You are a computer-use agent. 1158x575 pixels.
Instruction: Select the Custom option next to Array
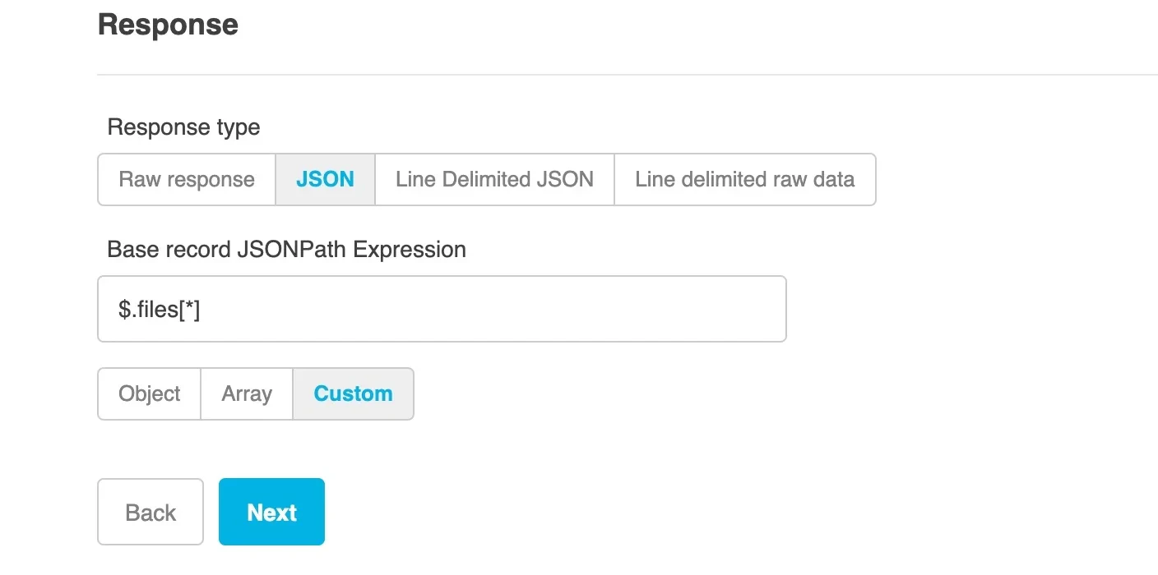pyautogui.click(x=353, y=393)
